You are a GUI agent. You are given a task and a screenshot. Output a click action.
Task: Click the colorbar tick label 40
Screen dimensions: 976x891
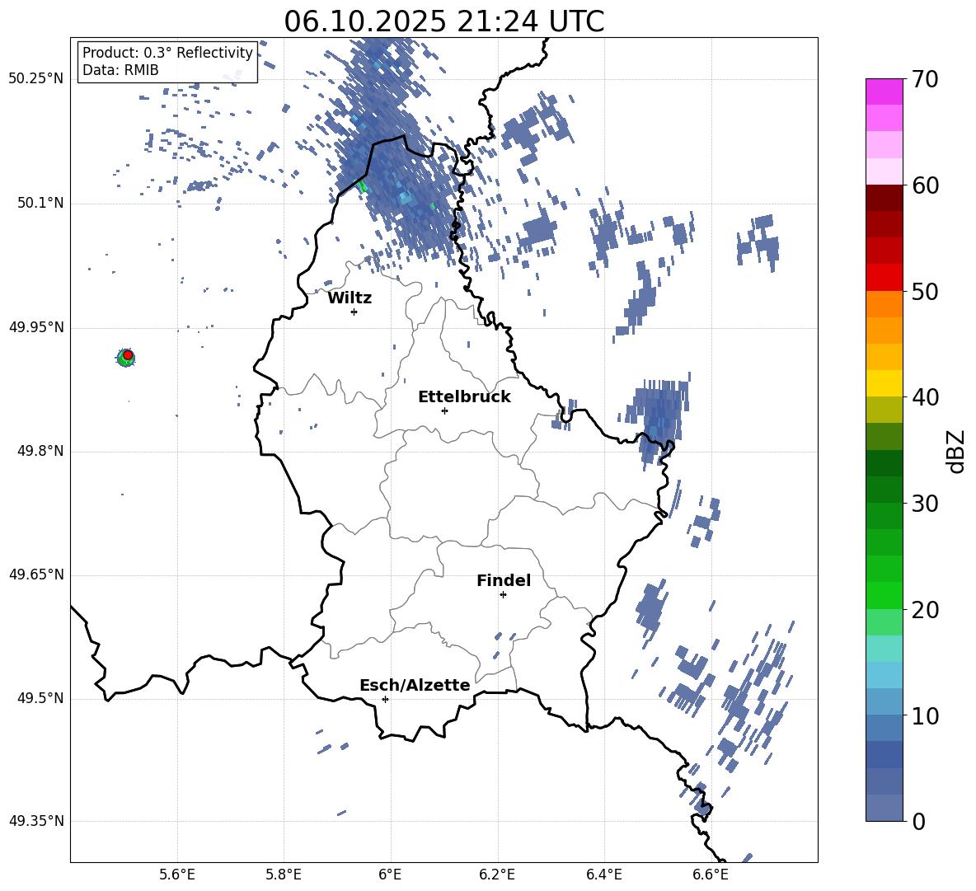[925, 397]
